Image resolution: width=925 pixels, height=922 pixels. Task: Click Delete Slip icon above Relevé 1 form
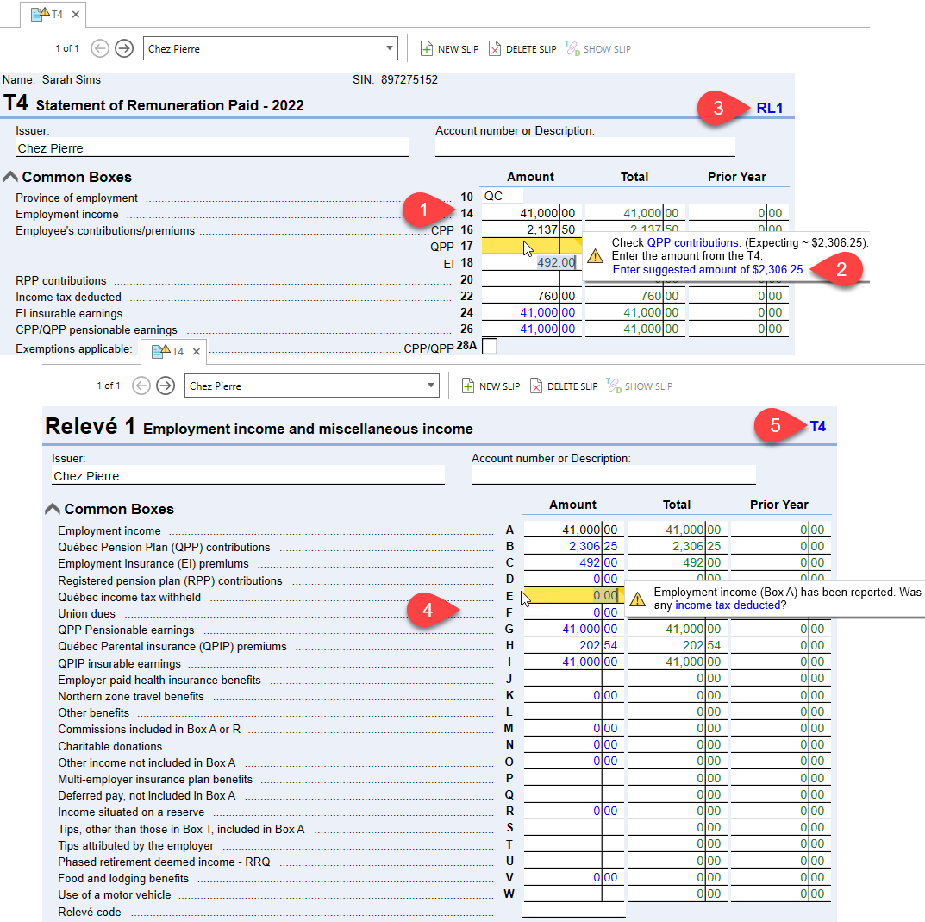pos(536,386)
